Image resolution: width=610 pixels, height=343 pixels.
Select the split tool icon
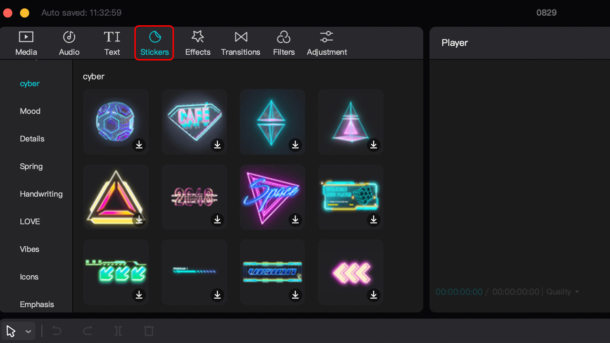click(x=118, y=331)
